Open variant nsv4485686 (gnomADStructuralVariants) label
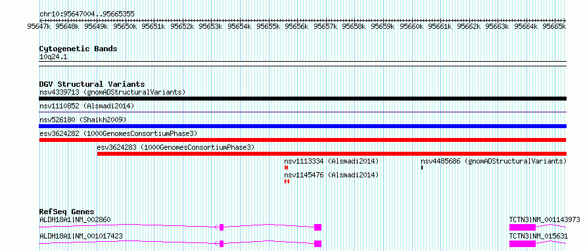 tap(494, 161)
